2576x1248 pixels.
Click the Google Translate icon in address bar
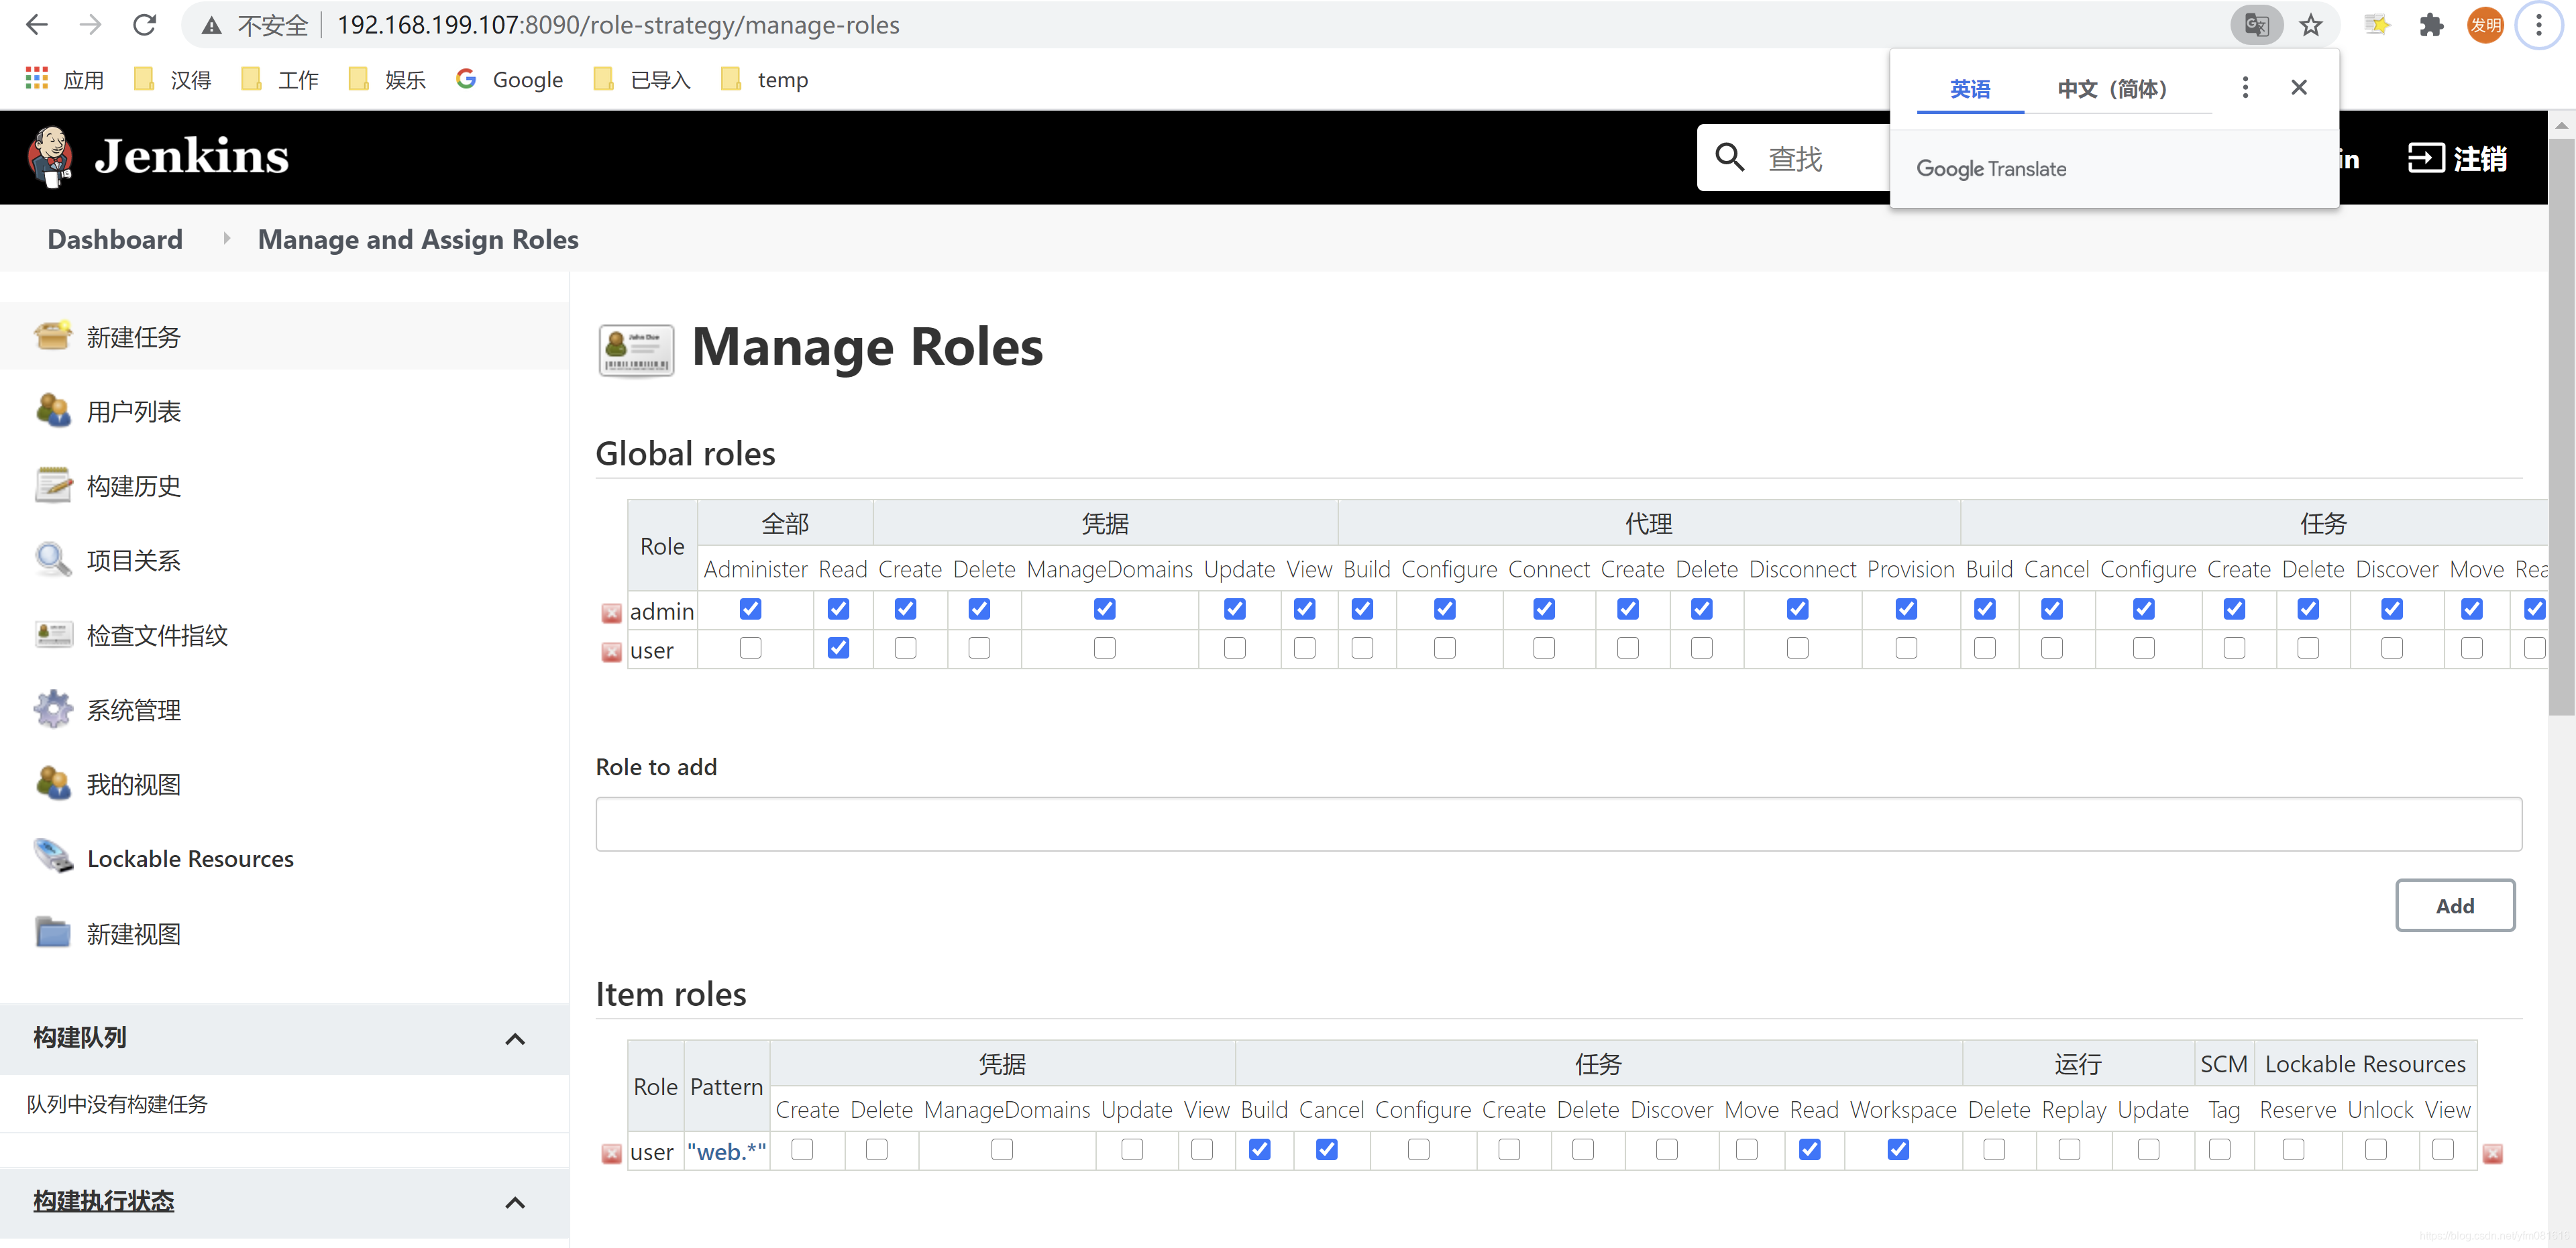2256,25
